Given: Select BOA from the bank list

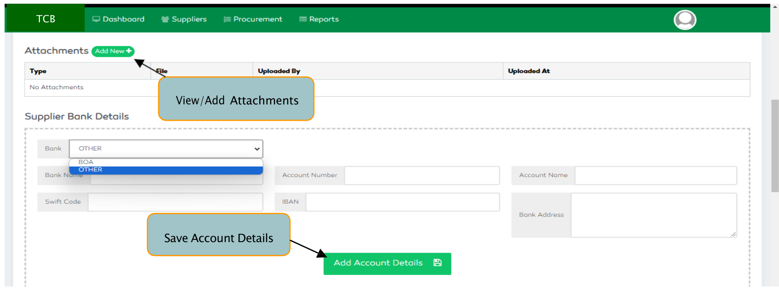Looking at the screenshot, I should tap(166, 162).
